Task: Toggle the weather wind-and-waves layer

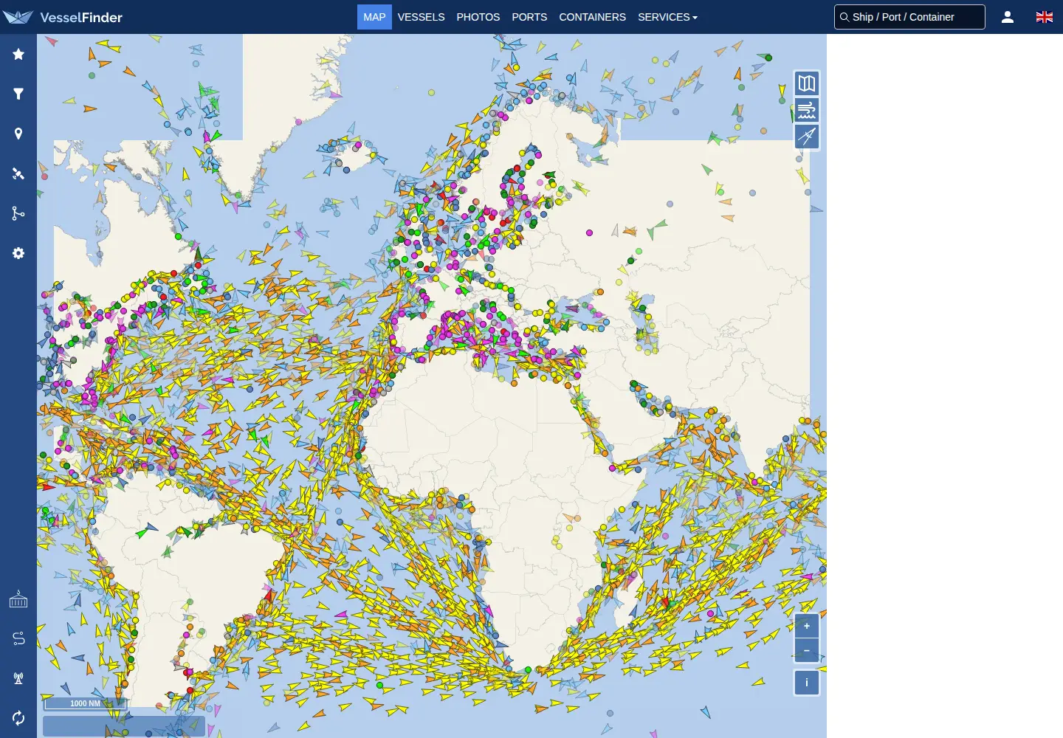Action: click(x=807, y=110)
